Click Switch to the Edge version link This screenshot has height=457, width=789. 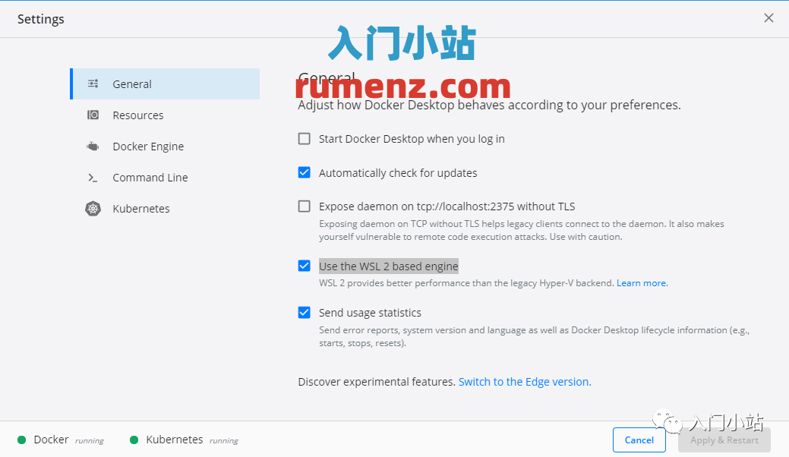coord(525,382)
